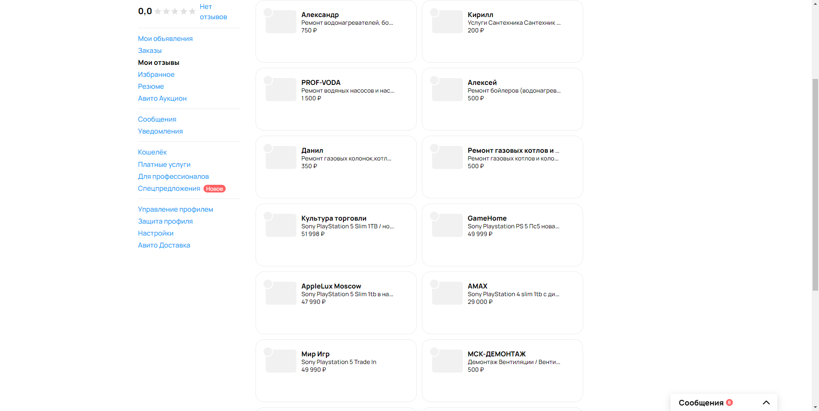Viewport: 819px width, 411px height.
Task: Click seller name Александр
Action: [320, 15]
